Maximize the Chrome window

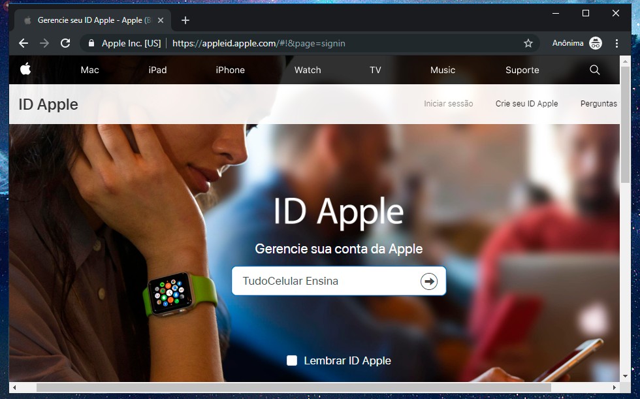(586, 13)
